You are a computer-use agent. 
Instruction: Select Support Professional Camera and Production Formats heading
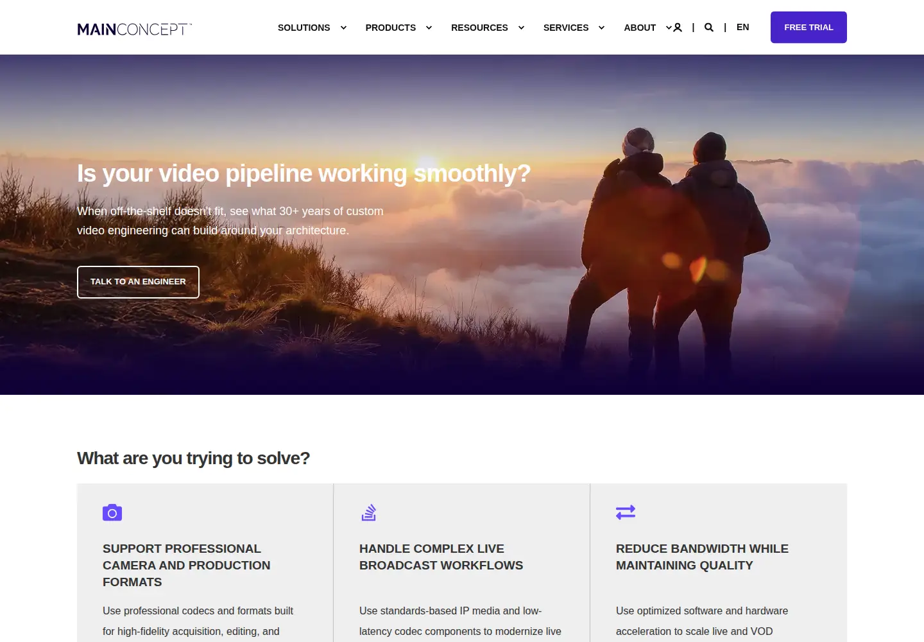(x=186, y=565)
